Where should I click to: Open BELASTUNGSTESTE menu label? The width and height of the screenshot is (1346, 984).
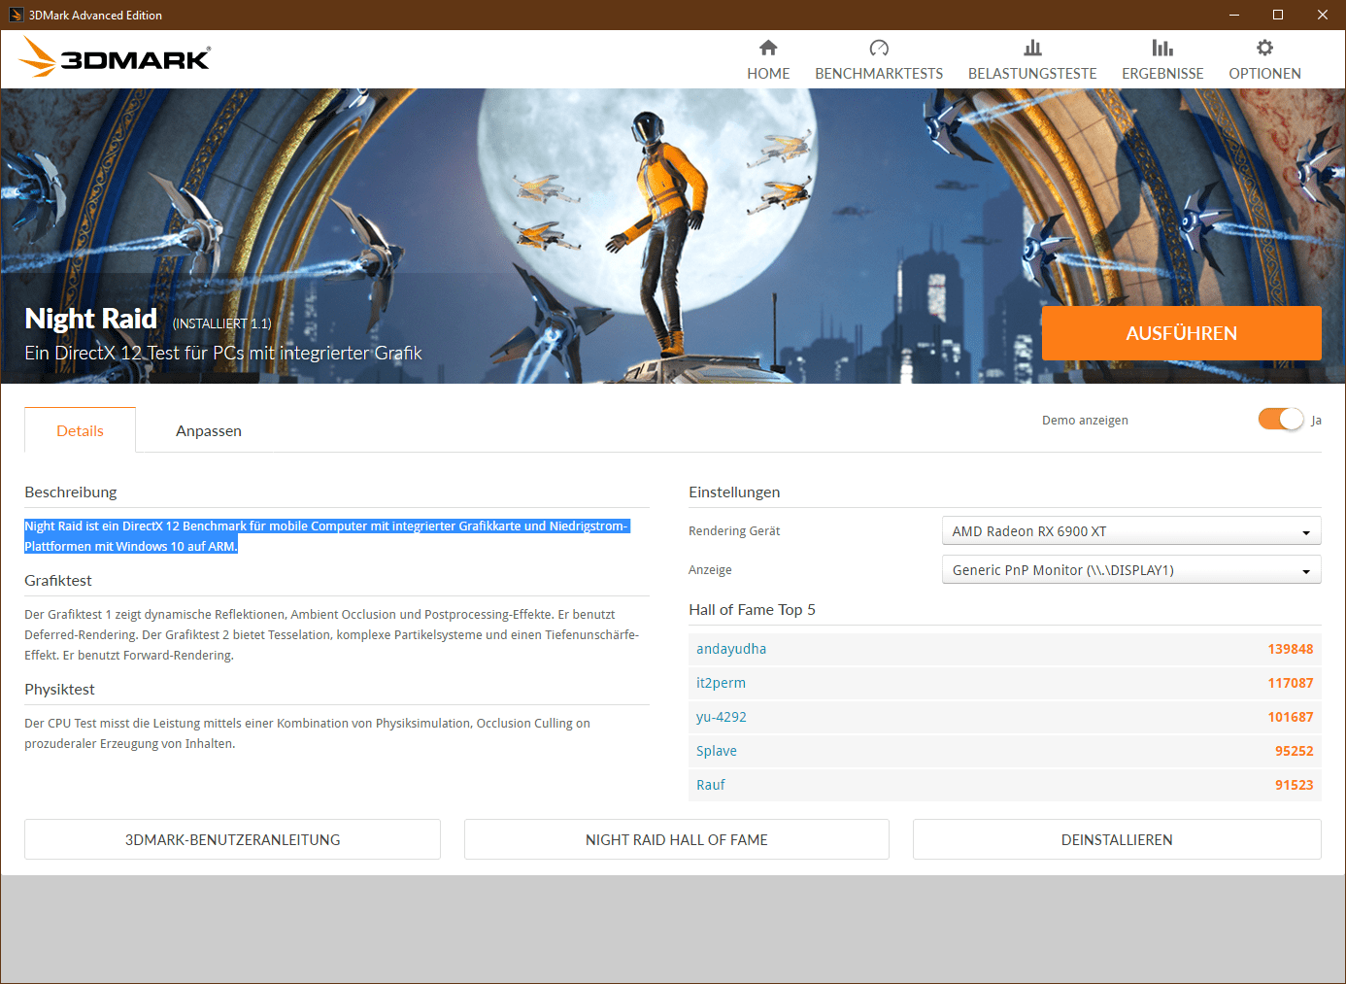[x=1032, y=74]
